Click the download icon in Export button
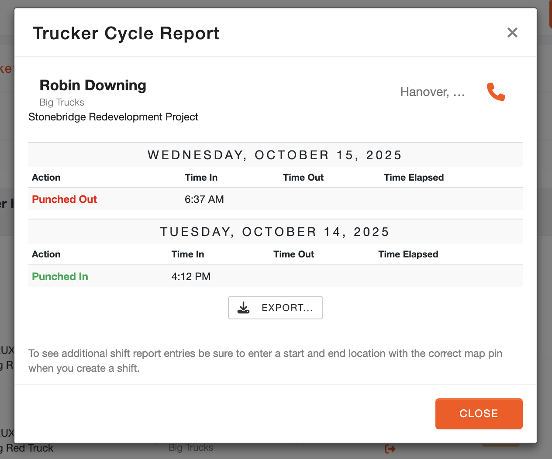Screen dimensions: 552x459 pyautogui.click(x=243, y=308)
